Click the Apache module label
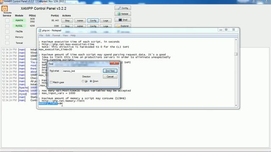The width and height of the screenshot is (271, 152). 19,20
